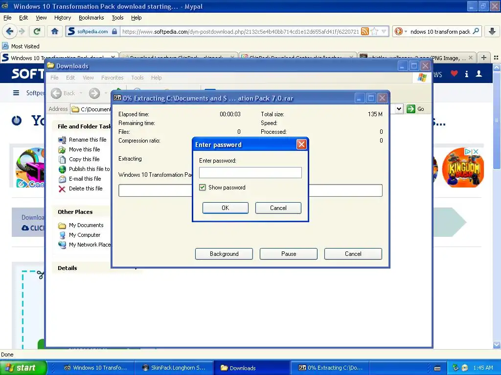Click the Most Visited bookmarks icon
This screenshot has height=375, width=501.
(5, 46)
